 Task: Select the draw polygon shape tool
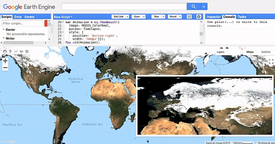click(x=21, y=51)
